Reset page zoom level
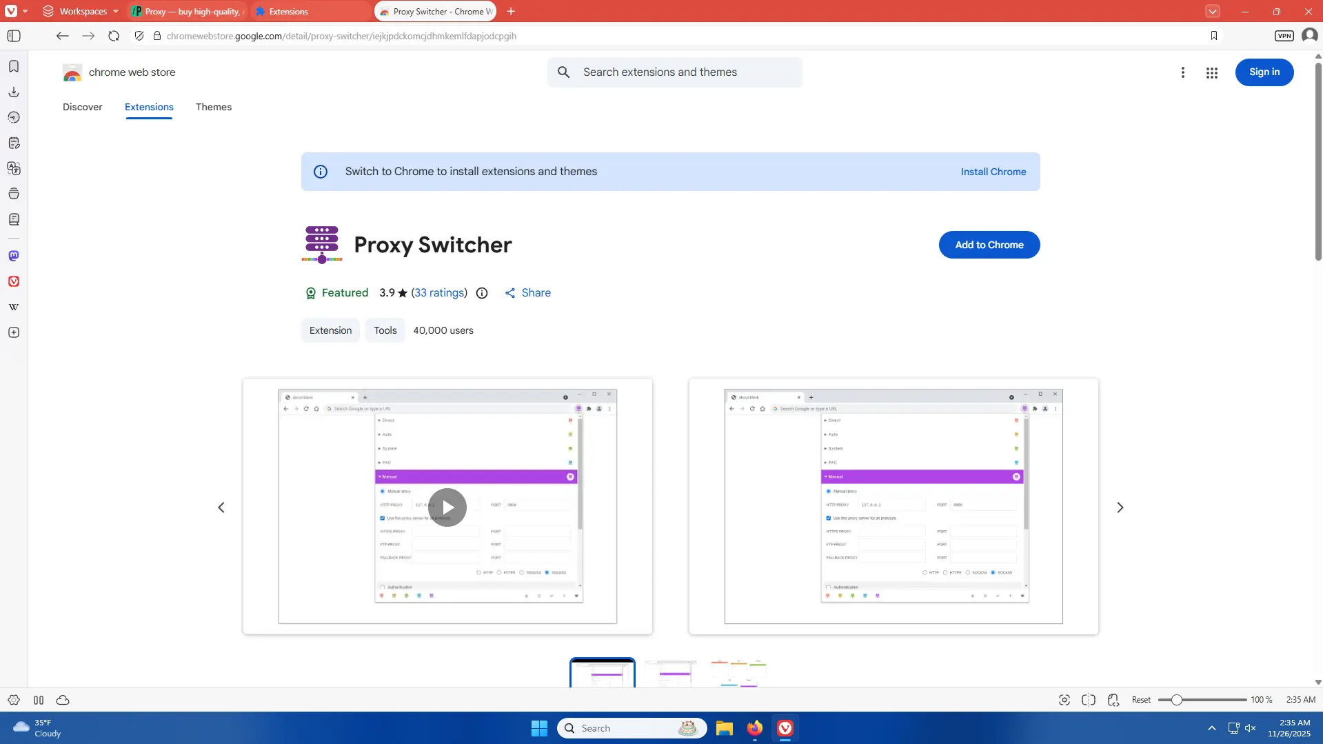The width and height of the screenshot is (1323, 744). click(x=1141, y=700)
